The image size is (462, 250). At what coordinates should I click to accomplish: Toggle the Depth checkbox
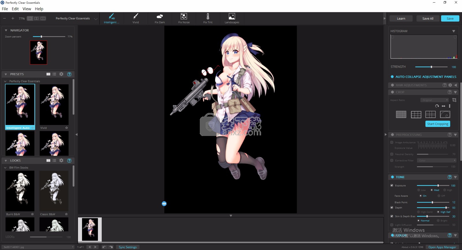coord(392,208)
